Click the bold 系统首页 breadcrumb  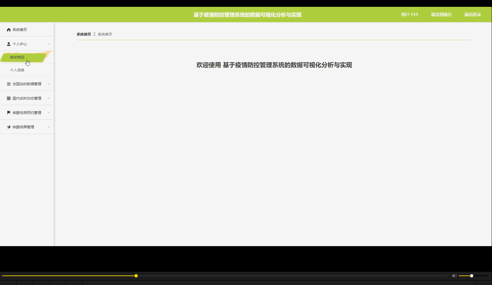[84, 34]
